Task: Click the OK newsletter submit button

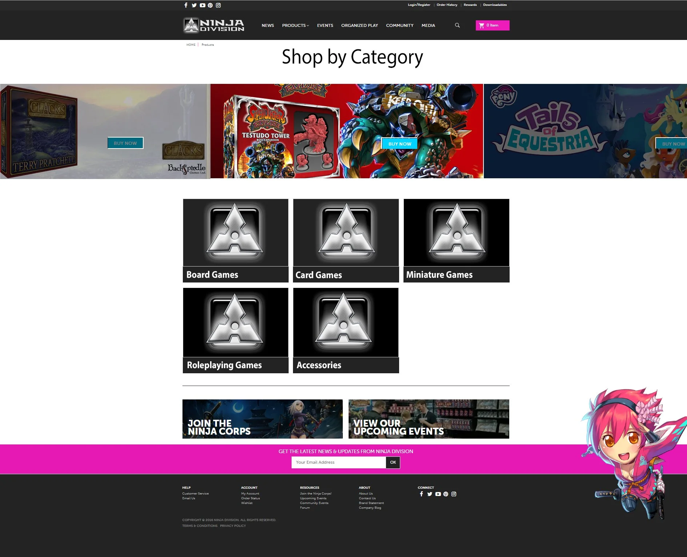Action: pyautogui.click(x=393, y=462)
